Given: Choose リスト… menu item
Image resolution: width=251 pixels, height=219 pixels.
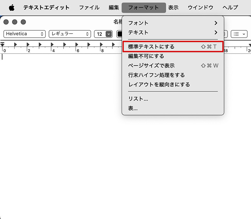Looking at the screenshot, I should coord(173,99).
